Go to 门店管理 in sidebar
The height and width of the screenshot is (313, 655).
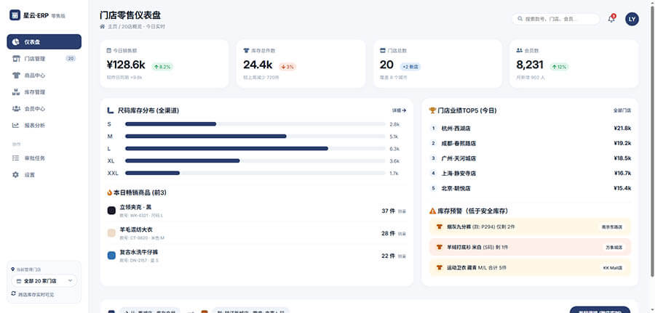[x=35, y=59]
